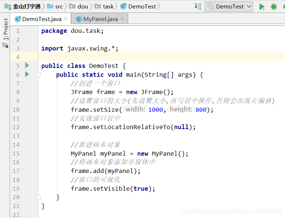Screen dimensions: 285x218
Task: Open the src folder breadcrumb
Action: (x=55, y=7)
